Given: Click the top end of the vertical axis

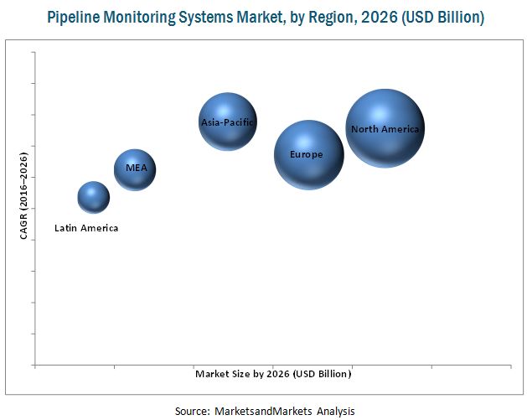Looking at the screenshot, I should [35, 52].
